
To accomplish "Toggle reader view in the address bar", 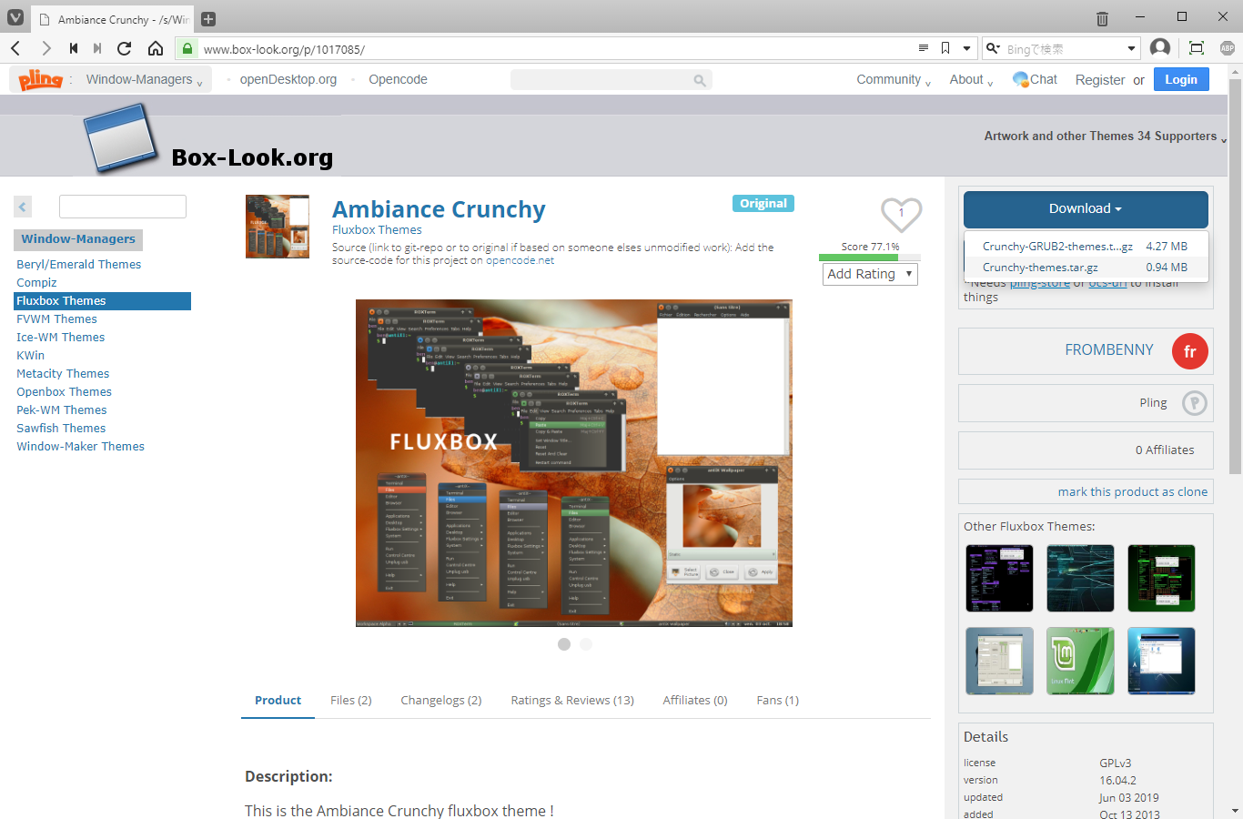I will [x=923, y=48].
